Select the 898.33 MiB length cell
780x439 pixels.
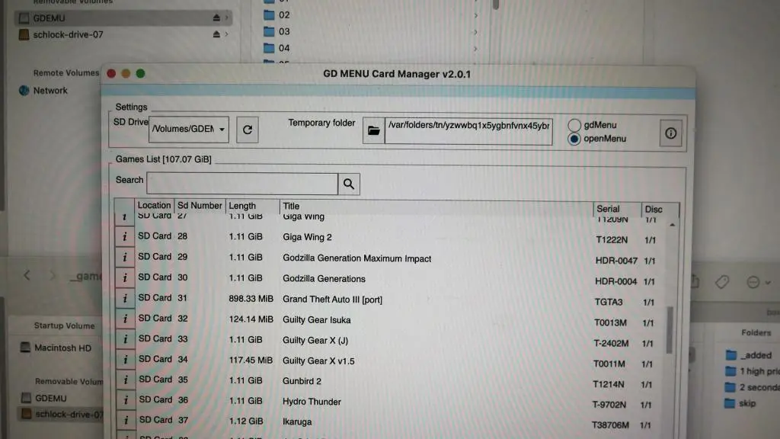251,299
